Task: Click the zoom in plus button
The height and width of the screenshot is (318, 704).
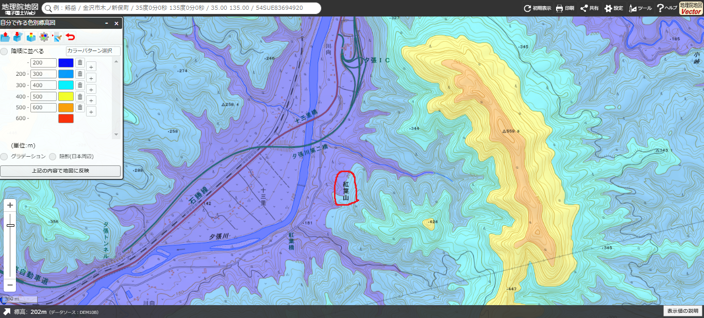Action: [x=10, y=205]
